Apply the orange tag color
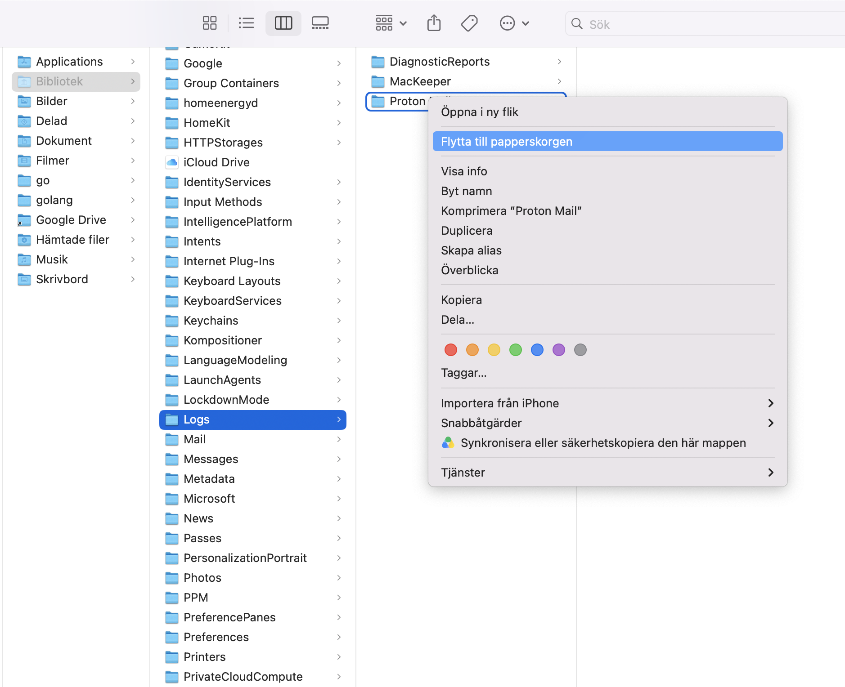The width and height of the screenshot is (845, 687). click(x=472, y=350)
